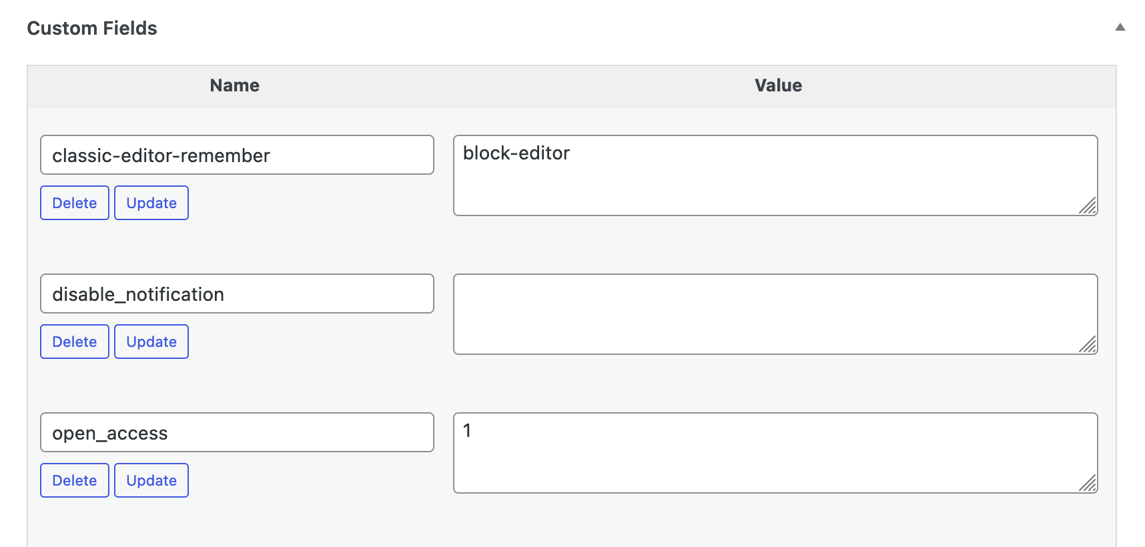Select the open_access name input
Image resolution: width=1145 pixels, height=547 pixels.
[x=236, y=432]
